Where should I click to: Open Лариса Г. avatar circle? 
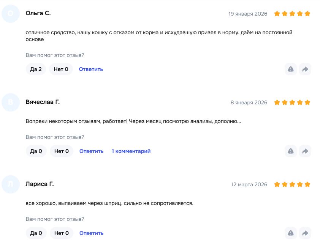tap(11, 184)
